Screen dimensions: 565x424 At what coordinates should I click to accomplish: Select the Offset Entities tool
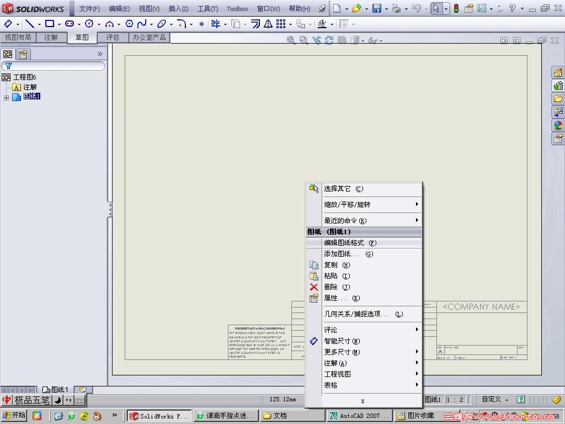click(x=255, y=24)
